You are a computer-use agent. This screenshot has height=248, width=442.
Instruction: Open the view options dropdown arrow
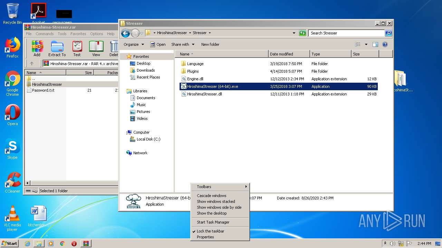click(x=366, y=44)
